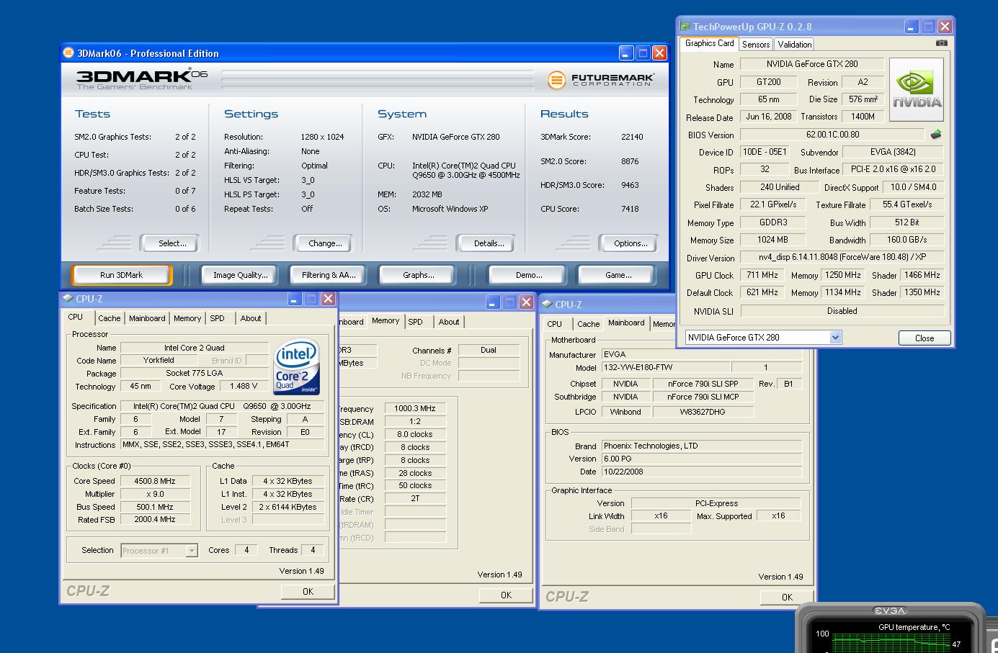Click the HDR/SM3.0 Score value 9463
The height and width of the screenshot is (653, 998).
coord(630,185)
